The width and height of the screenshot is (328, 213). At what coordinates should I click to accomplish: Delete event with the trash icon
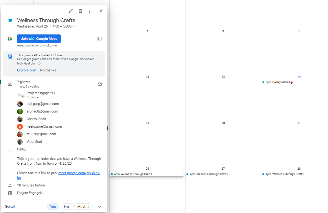coord(80,11)
